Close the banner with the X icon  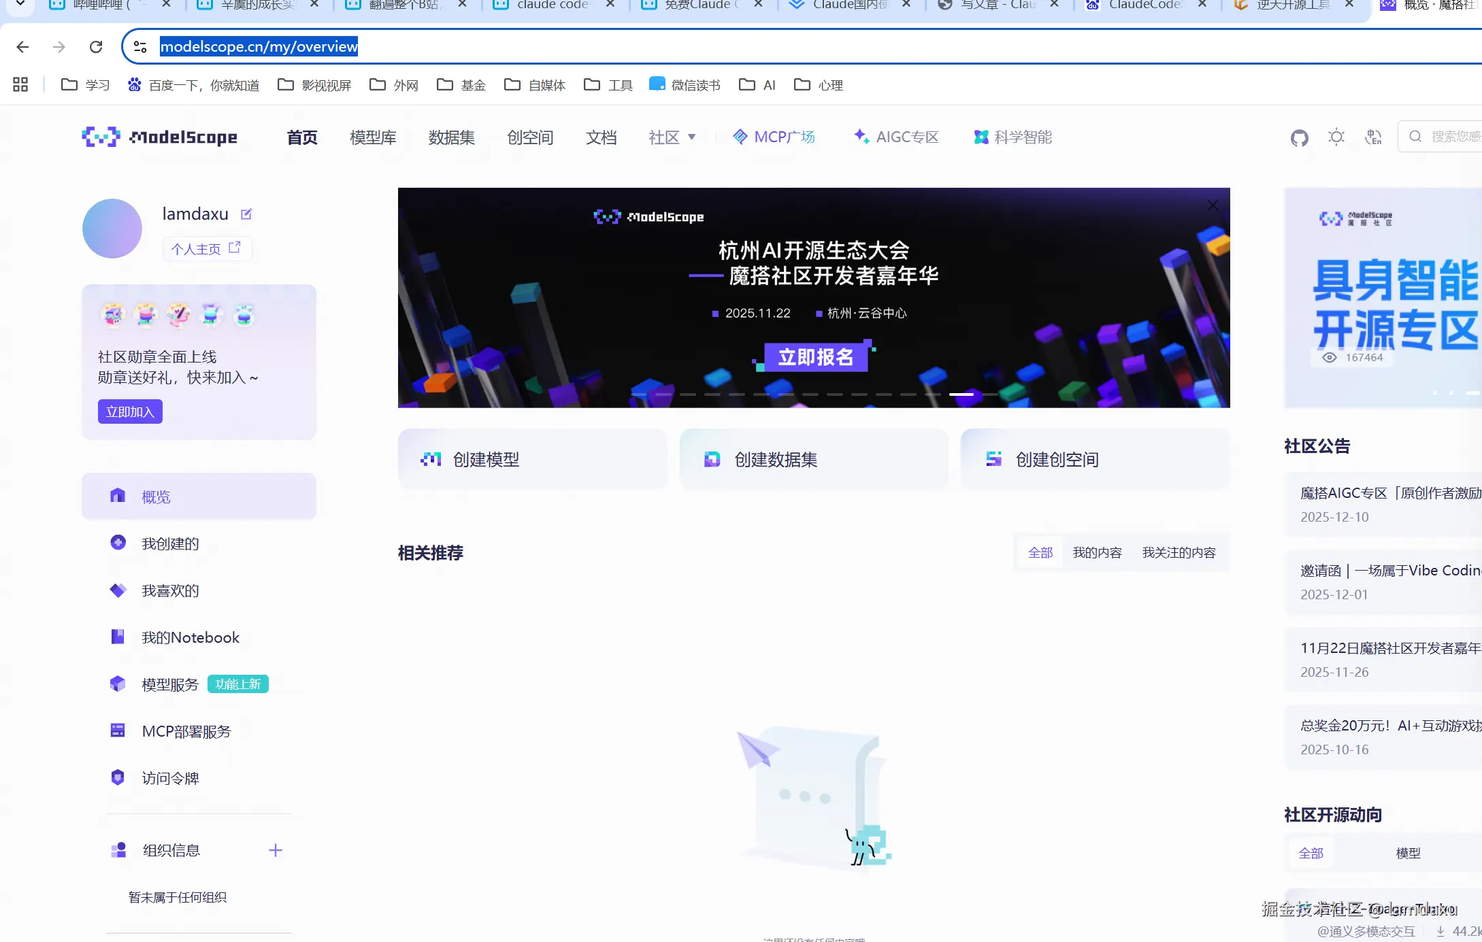coord(1213,205)
